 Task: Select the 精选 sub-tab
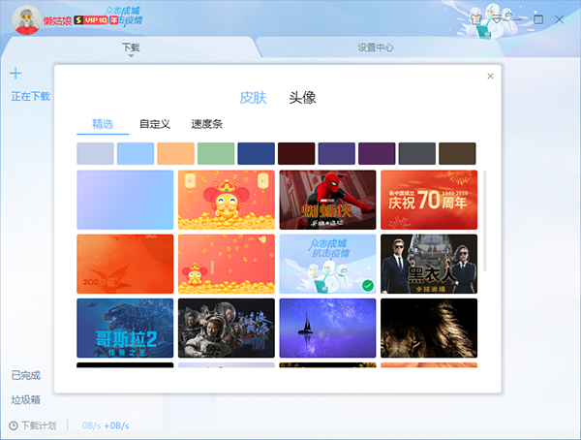coord(103,124)
